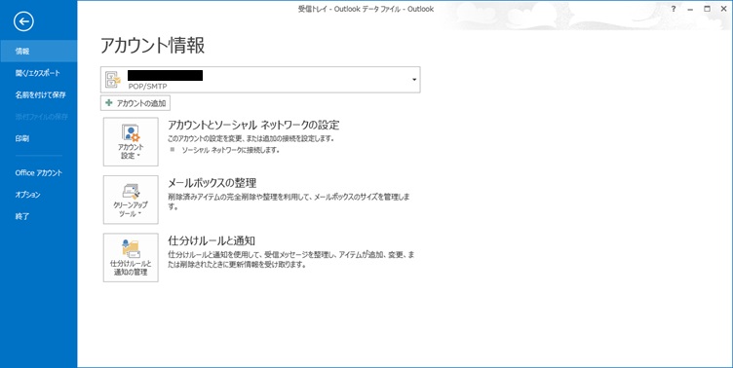The height and width of the screenshot is (368, 733).
Task: Open オプション from the sidebar
Action: 38,195
